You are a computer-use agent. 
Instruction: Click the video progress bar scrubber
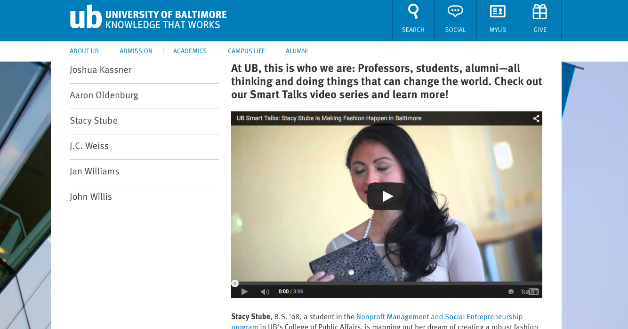tap(235, 283)
